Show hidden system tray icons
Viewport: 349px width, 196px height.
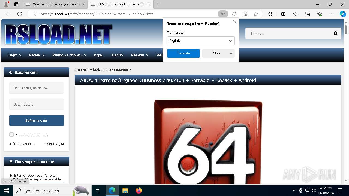[294, 191]
